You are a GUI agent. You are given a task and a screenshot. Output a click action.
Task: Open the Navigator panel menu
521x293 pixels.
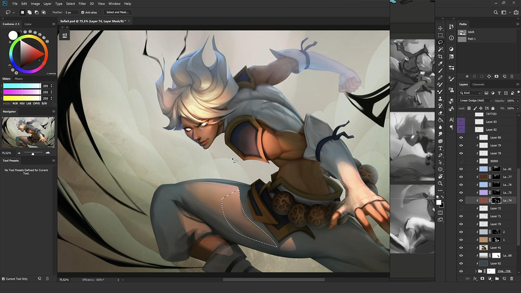click(x=53, y=111)
